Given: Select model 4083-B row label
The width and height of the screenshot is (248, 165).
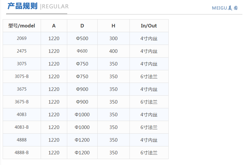Looking at the screenshot, I should tap(22, 127).
